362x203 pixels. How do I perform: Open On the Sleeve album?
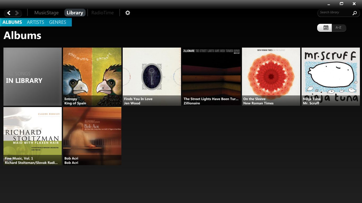click(x=271, y=77)
